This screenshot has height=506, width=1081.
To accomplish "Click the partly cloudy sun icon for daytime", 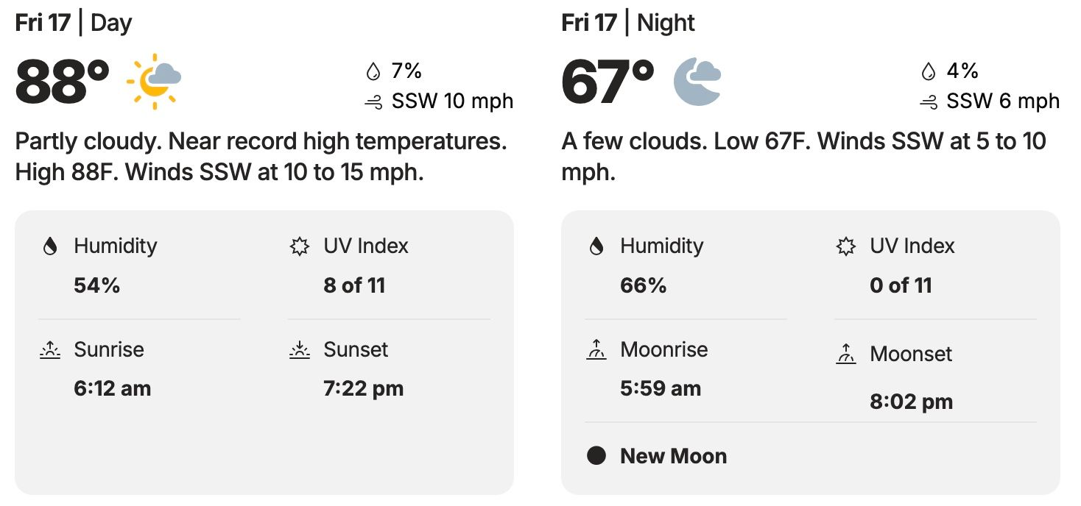I will coord(154,81).
